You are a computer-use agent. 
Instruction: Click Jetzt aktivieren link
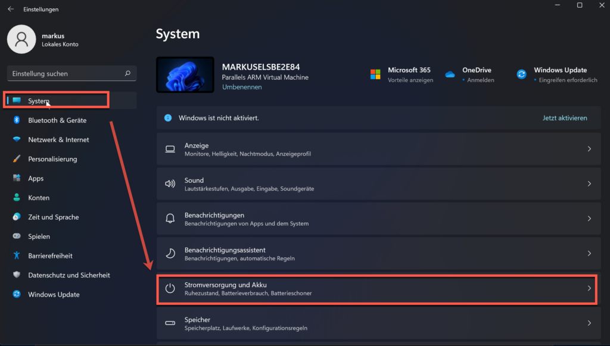coord(565,118)
